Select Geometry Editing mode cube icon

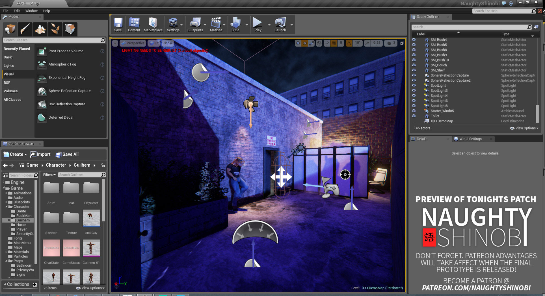coord(70,29)
